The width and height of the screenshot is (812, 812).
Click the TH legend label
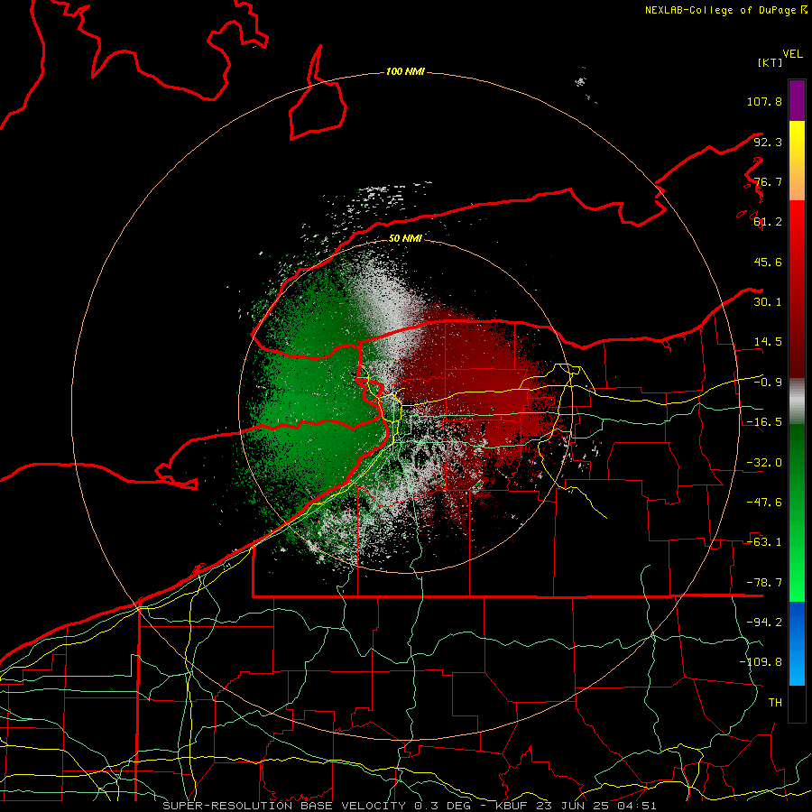775,703
